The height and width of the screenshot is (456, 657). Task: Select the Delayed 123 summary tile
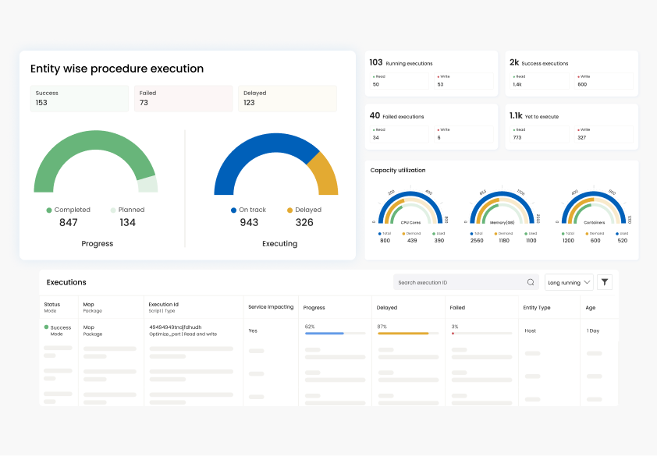[287, 98]
